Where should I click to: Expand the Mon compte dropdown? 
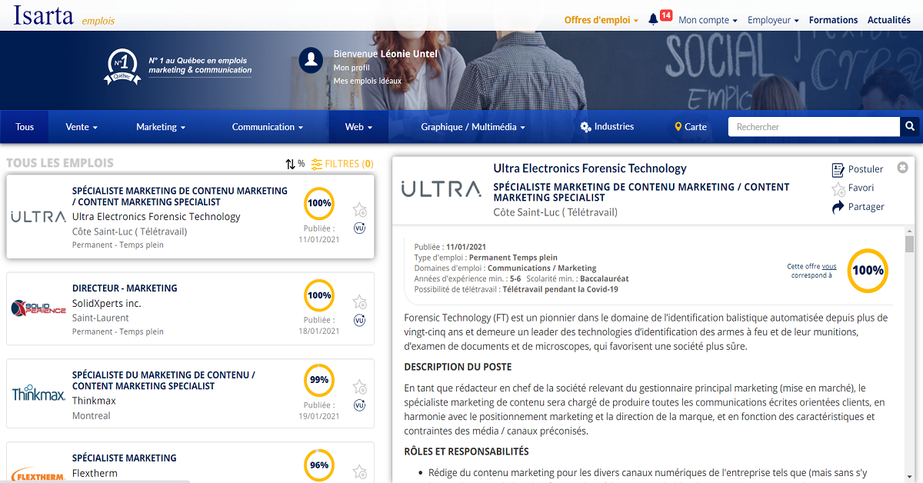coord(708,20)
